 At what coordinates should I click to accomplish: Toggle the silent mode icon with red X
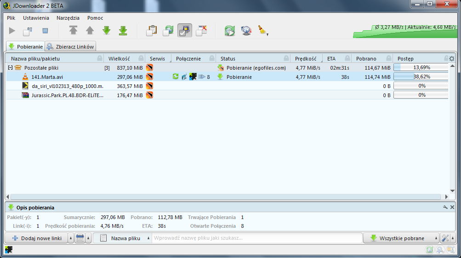(x=201, y=31)
